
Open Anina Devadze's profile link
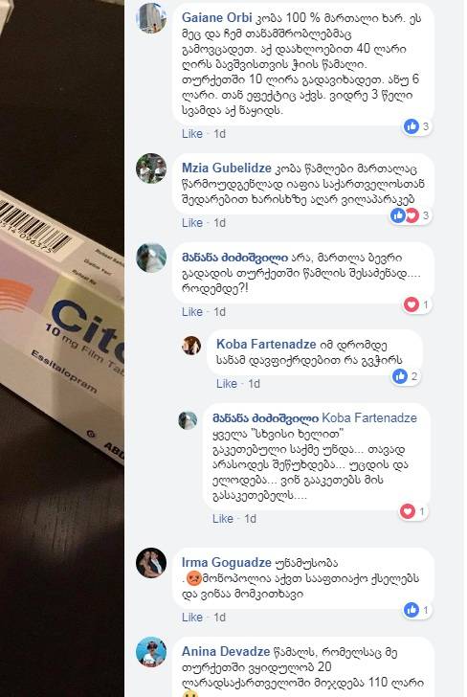click(x=226, y=651)
